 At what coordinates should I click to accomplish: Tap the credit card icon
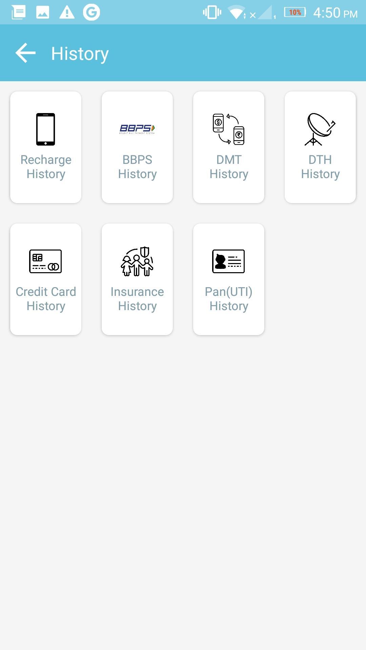pyautogui.click(x=46, y=261)
